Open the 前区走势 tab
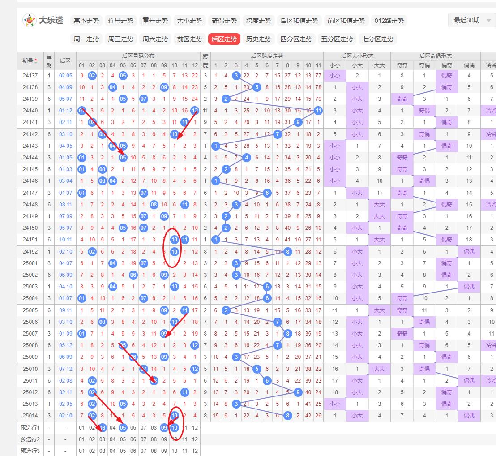The image size is (496, 456). point(190,39)
